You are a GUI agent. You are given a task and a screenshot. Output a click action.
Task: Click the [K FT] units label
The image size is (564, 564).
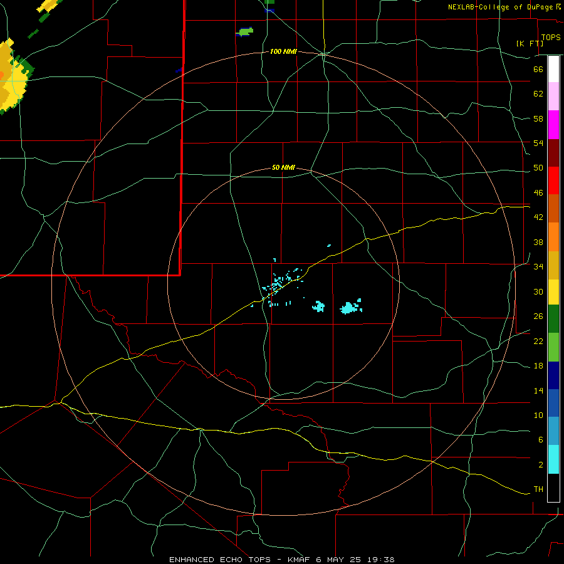530,43
